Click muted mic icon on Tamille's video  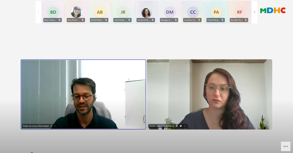[x=177, y=126]
